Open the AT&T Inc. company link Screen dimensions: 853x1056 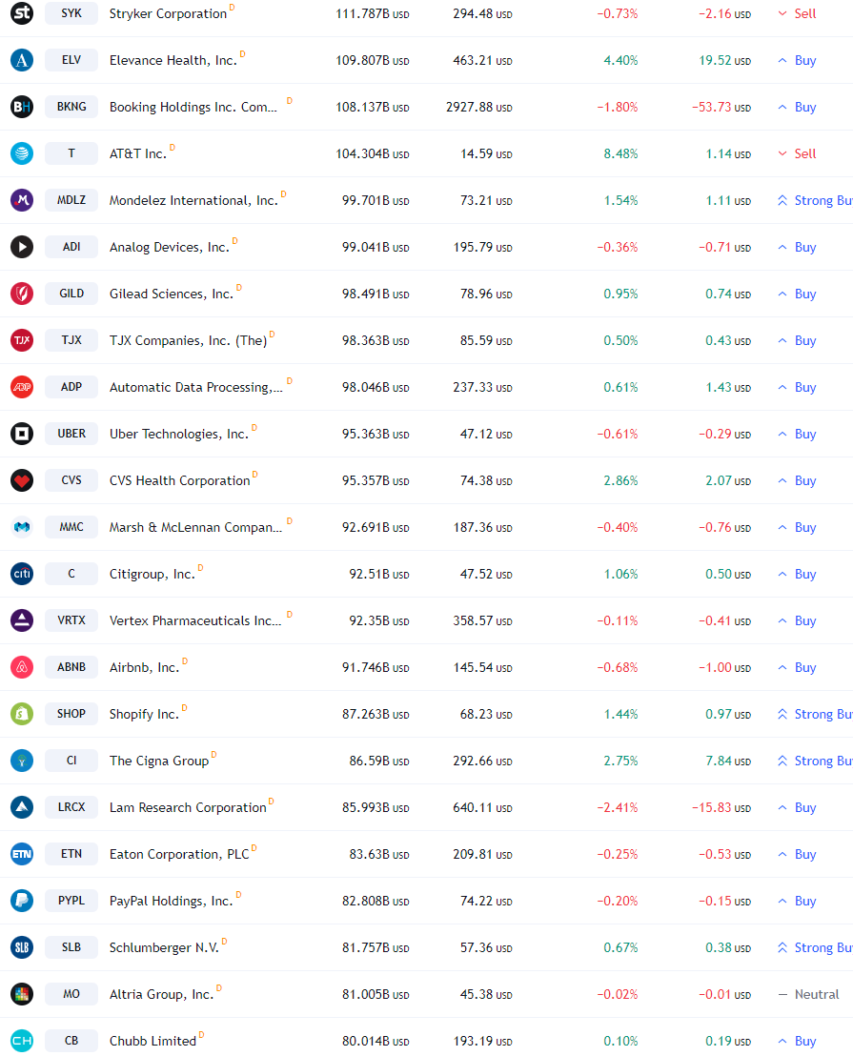[x=137, y=153]
